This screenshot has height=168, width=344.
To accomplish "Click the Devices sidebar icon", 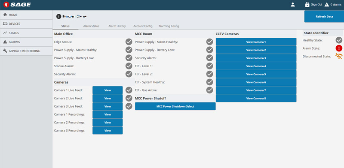I will [5, 24].
